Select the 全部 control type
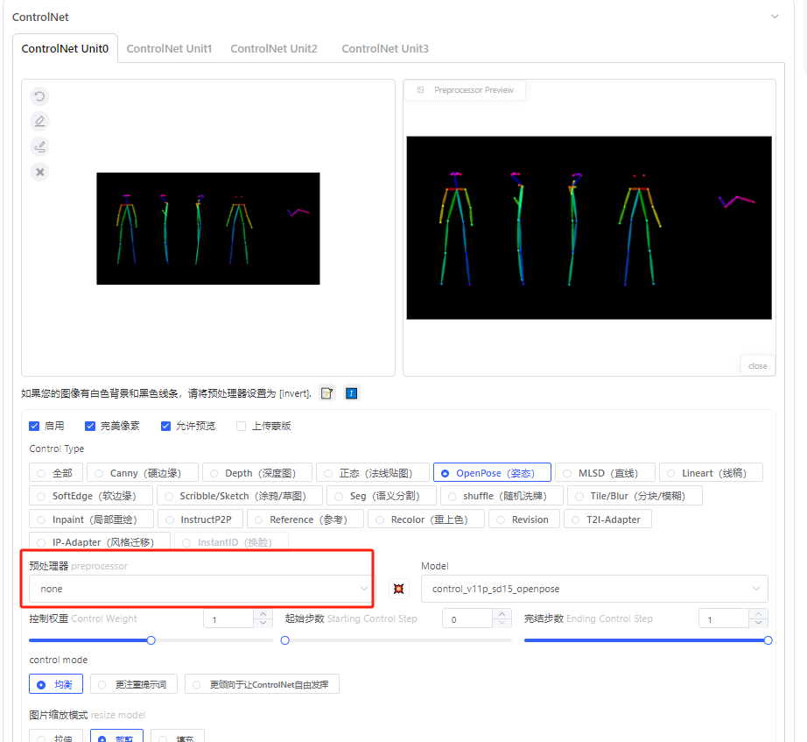 click(56, 473)
